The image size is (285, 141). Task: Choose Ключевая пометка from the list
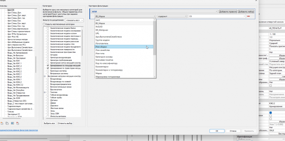(124, 60)
